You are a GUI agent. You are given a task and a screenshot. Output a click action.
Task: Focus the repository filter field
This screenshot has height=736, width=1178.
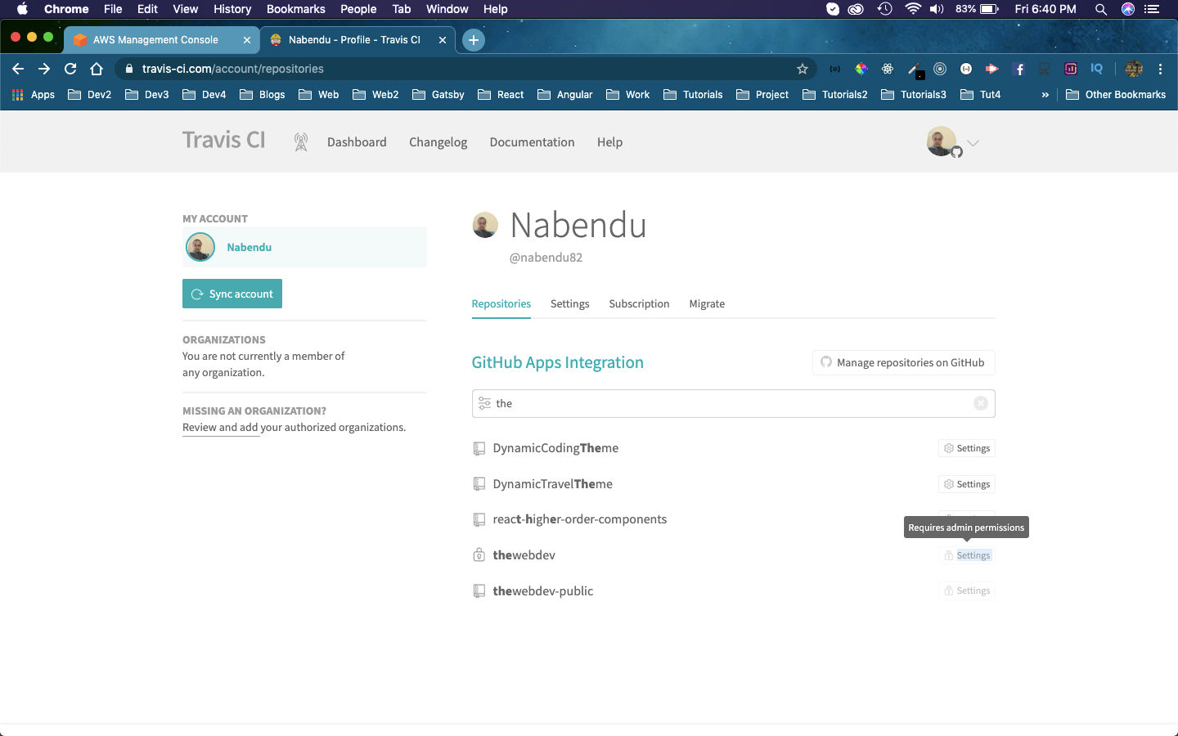(733, 403)
